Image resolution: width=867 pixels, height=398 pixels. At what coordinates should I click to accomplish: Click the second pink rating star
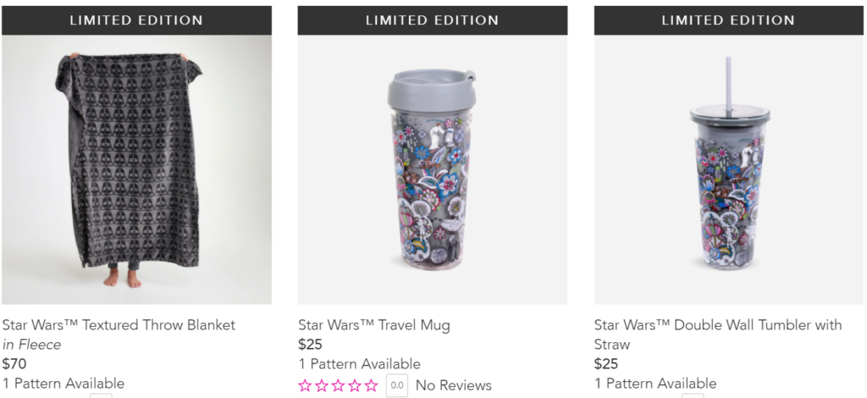tap(321, 385)
